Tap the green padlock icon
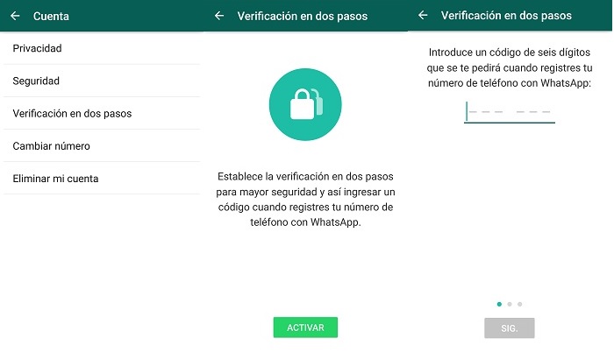This screenshot has height=352, width=614. coord(305,104)
